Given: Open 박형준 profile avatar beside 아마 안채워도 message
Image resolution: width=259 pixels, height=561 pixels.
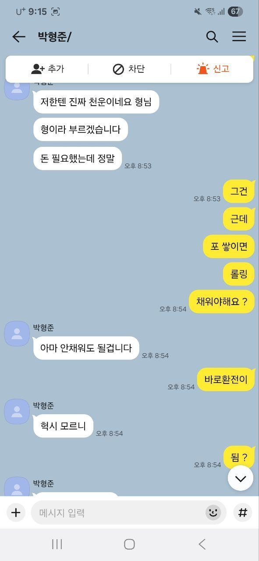Looking at the screenshot, I should pyautogui.click(x=17, y=334).
